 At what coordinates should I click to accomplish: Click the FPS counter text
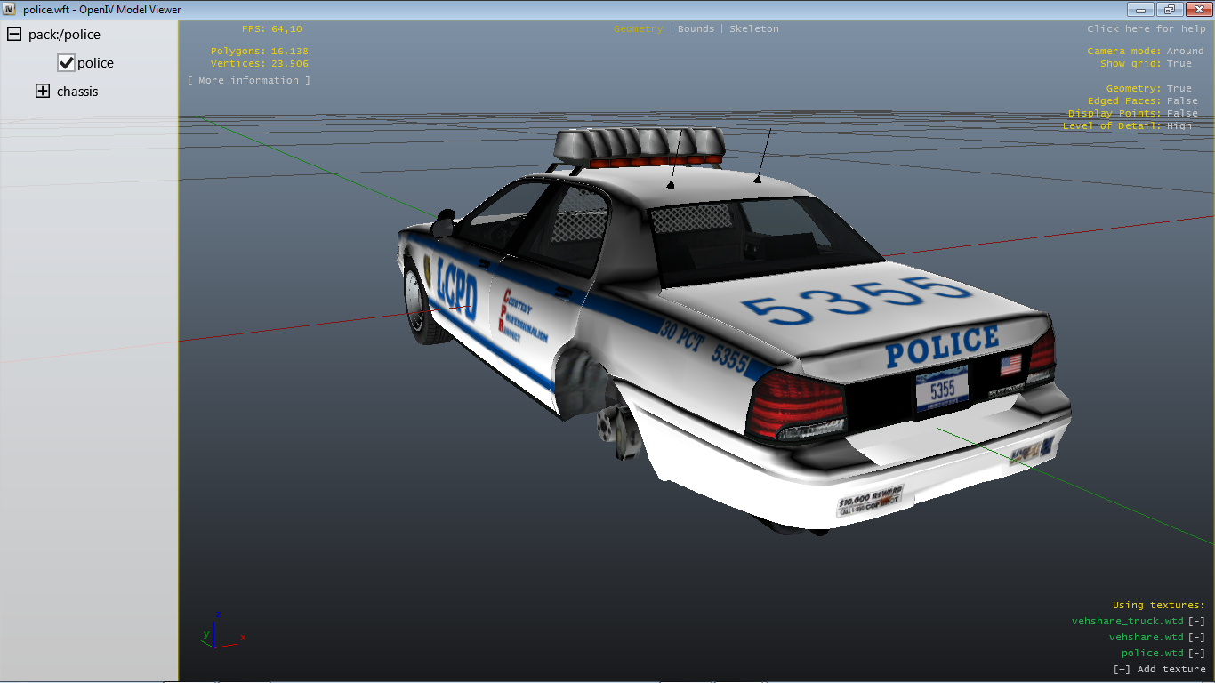click(272, 29)
